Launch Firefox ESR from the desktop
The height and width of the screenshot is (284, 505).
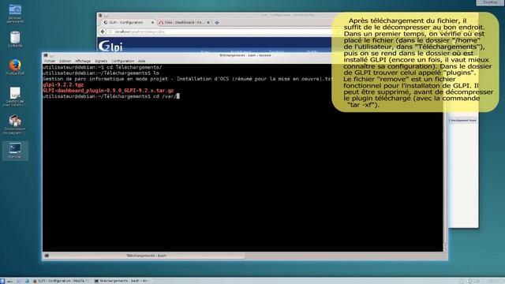pos(15,67)
